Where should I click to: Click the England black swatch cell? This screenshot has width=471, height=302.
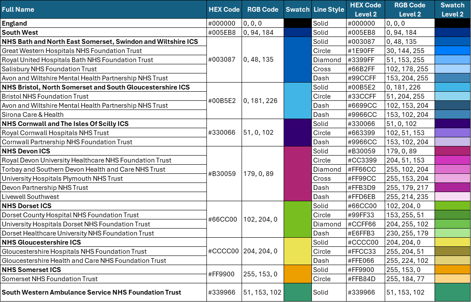298,23
